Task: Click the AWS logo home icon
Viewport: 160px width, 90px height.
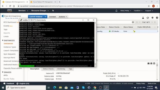Action: click(x=9, y=10)
